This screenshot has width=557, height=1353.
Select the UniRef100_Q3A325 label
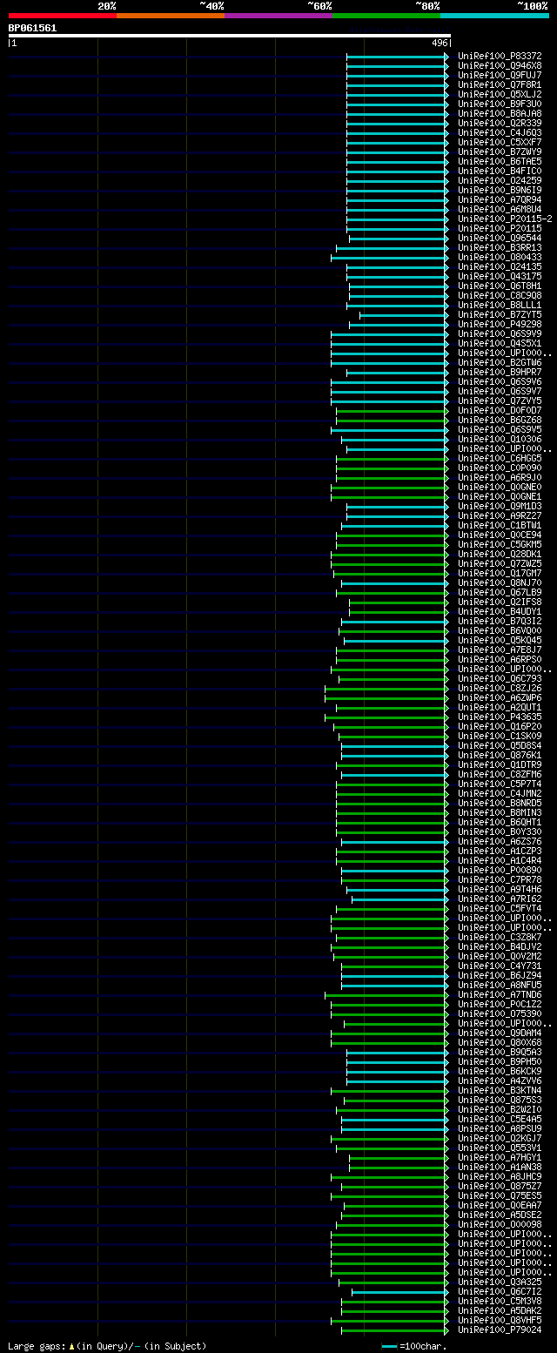500,1282
